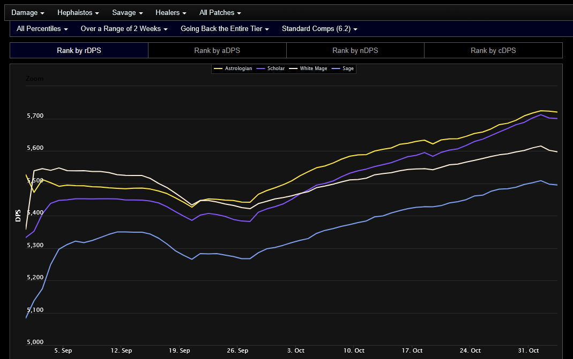Select the Rank by rDPS tab
The height and width of the screenshot is (359, 573).
tap(79, 50)
